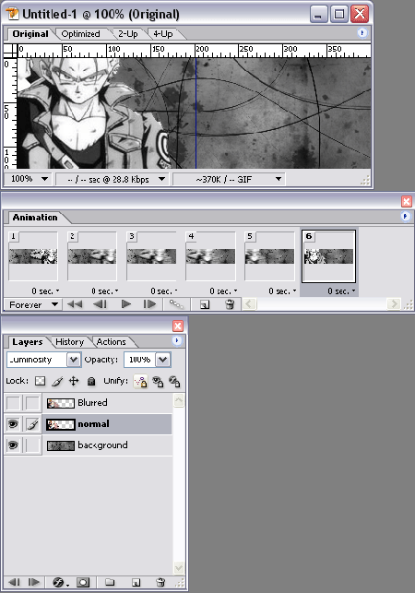Viewport: 415px width, 593px height.
Task: Play the animation
Action: point(126,304)
